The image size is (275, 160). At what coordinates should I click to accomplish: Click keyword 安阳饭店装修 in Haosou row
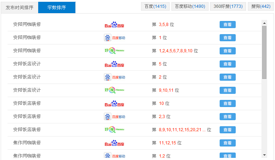27,129
